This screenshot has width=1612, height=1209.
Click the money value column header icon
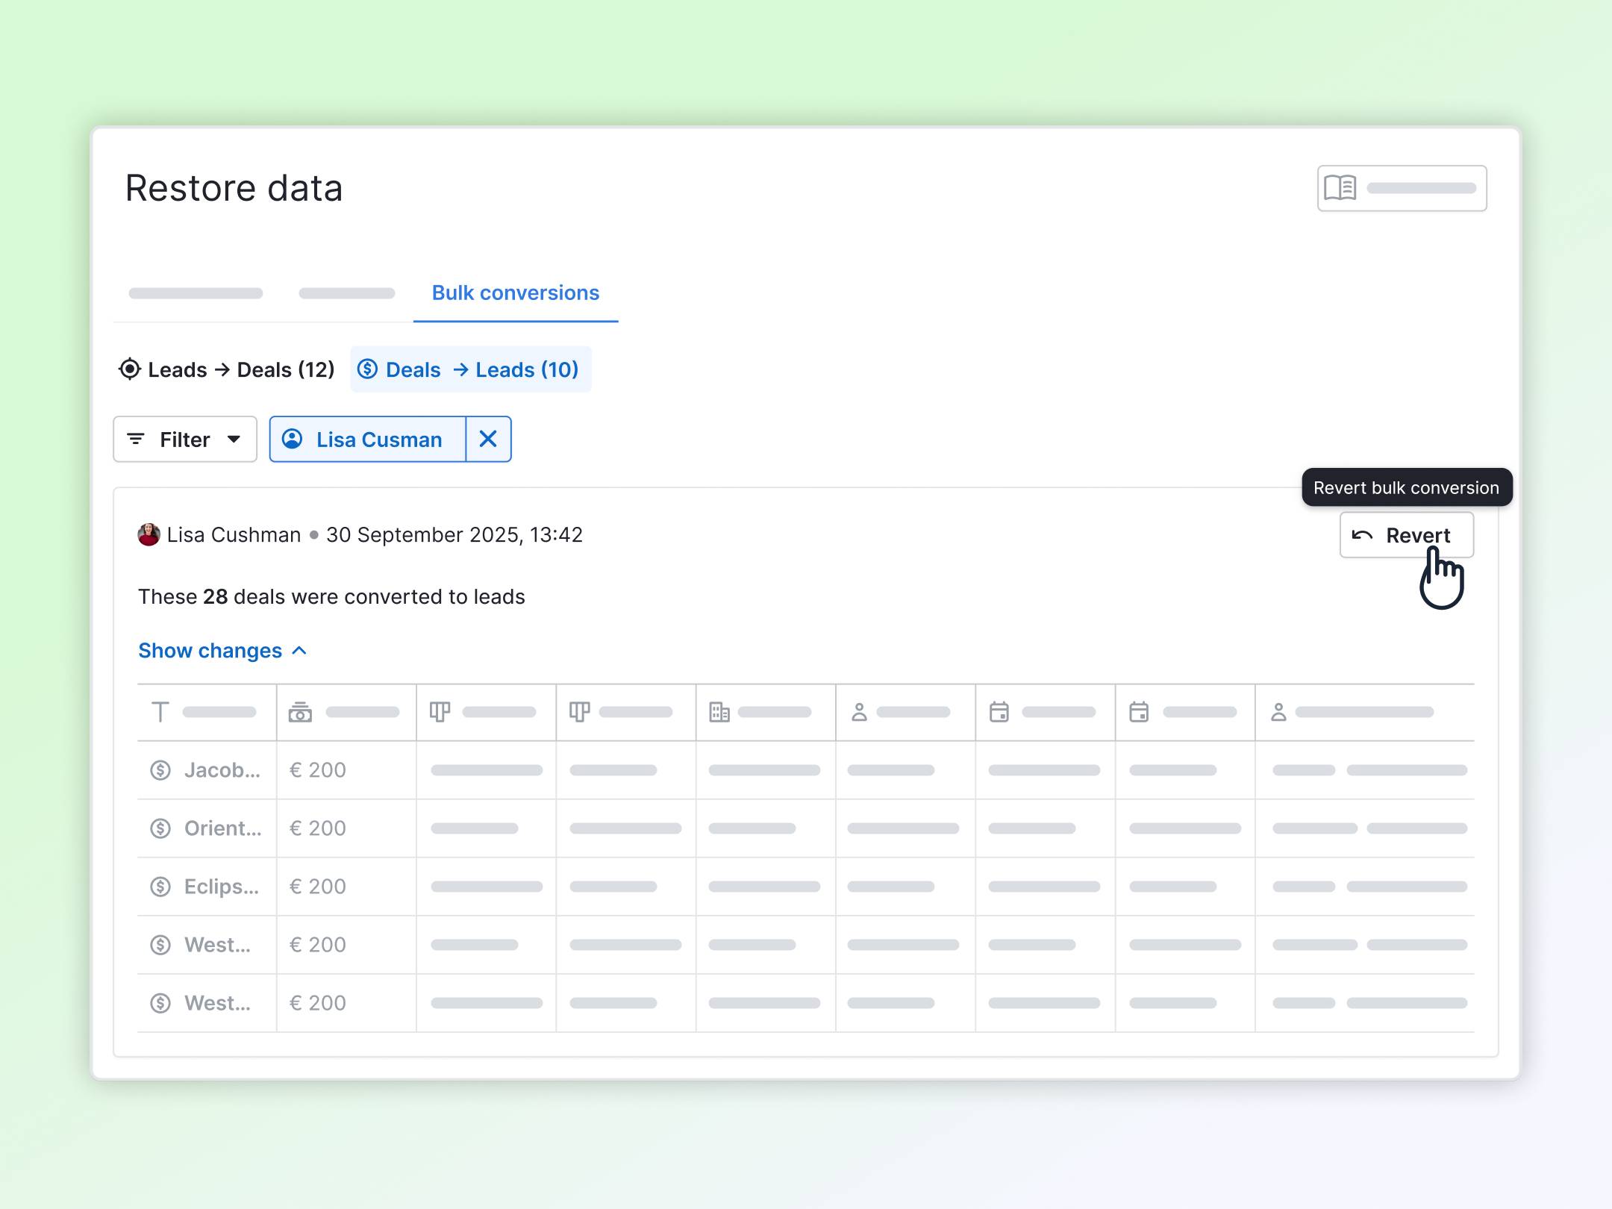coord(300,712)
